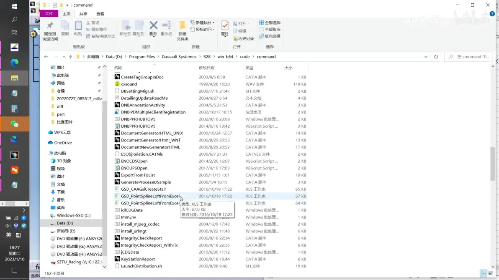Open notification center on taskbar
The width and height of the screenshot is (499, 280).
pyautogui.click(x=14, y=270)
